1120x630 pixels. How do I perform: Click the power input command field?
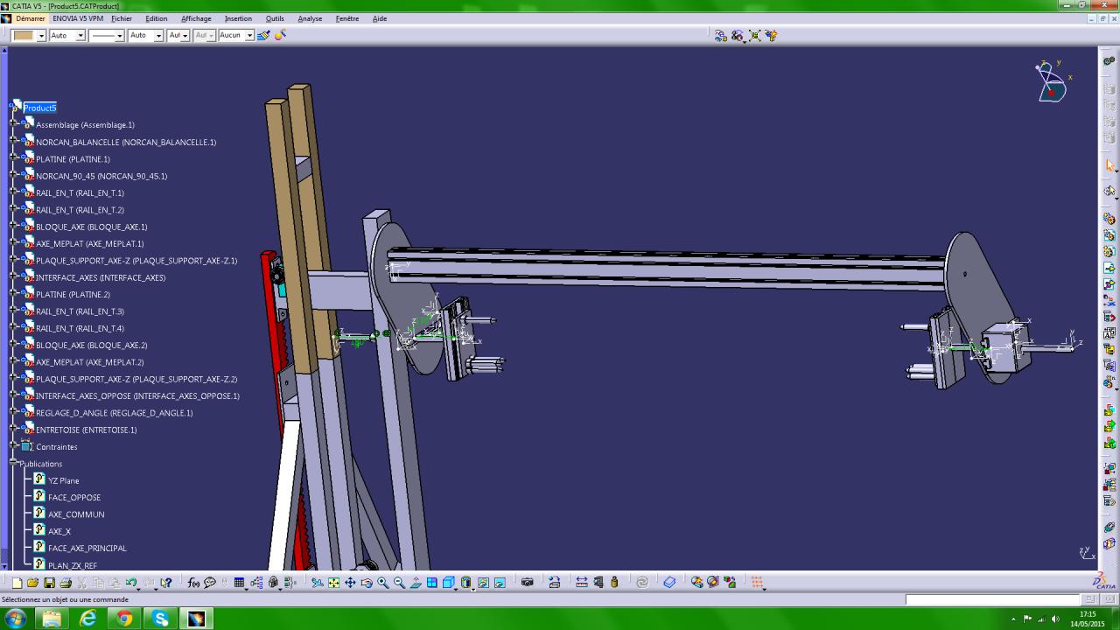992,599
